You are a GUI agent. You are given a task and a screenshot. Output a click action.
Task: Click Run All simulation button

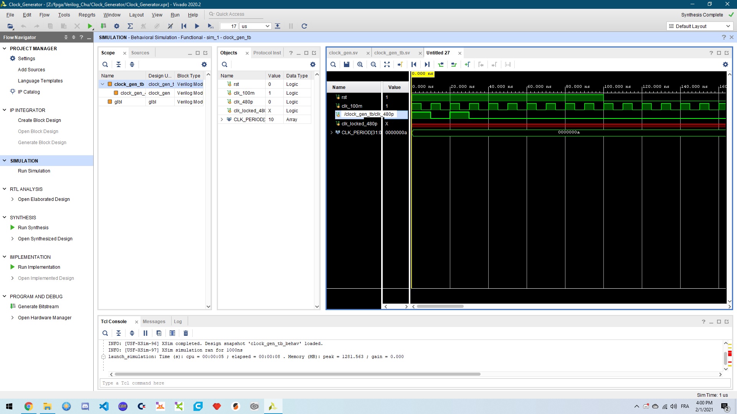click(x=197, y=26)
